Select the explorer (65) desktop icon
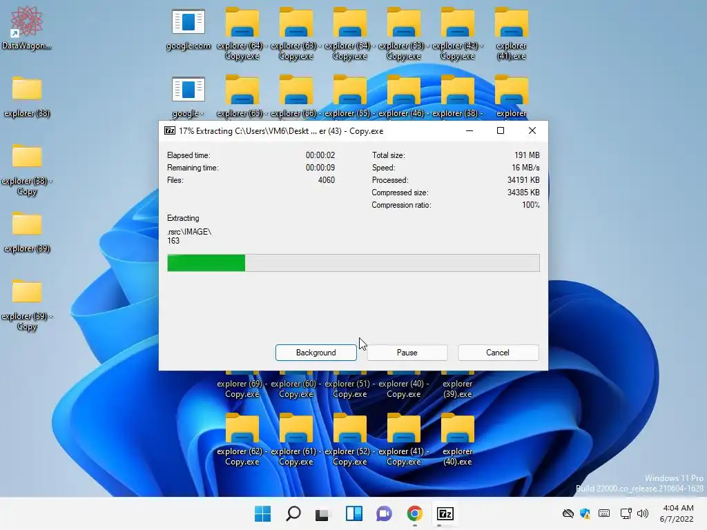 (242, 97)
